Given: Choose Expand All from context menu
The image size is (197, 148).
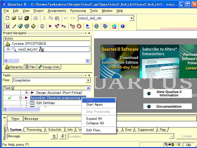Looking at the screenshot, I should (x=99, y=119).
